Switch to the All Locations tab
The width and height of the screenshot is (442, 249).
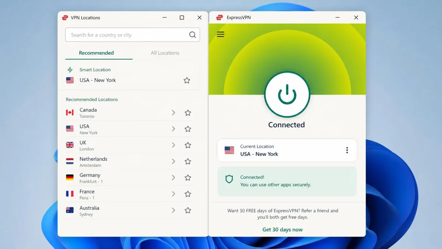coord(165,53)
